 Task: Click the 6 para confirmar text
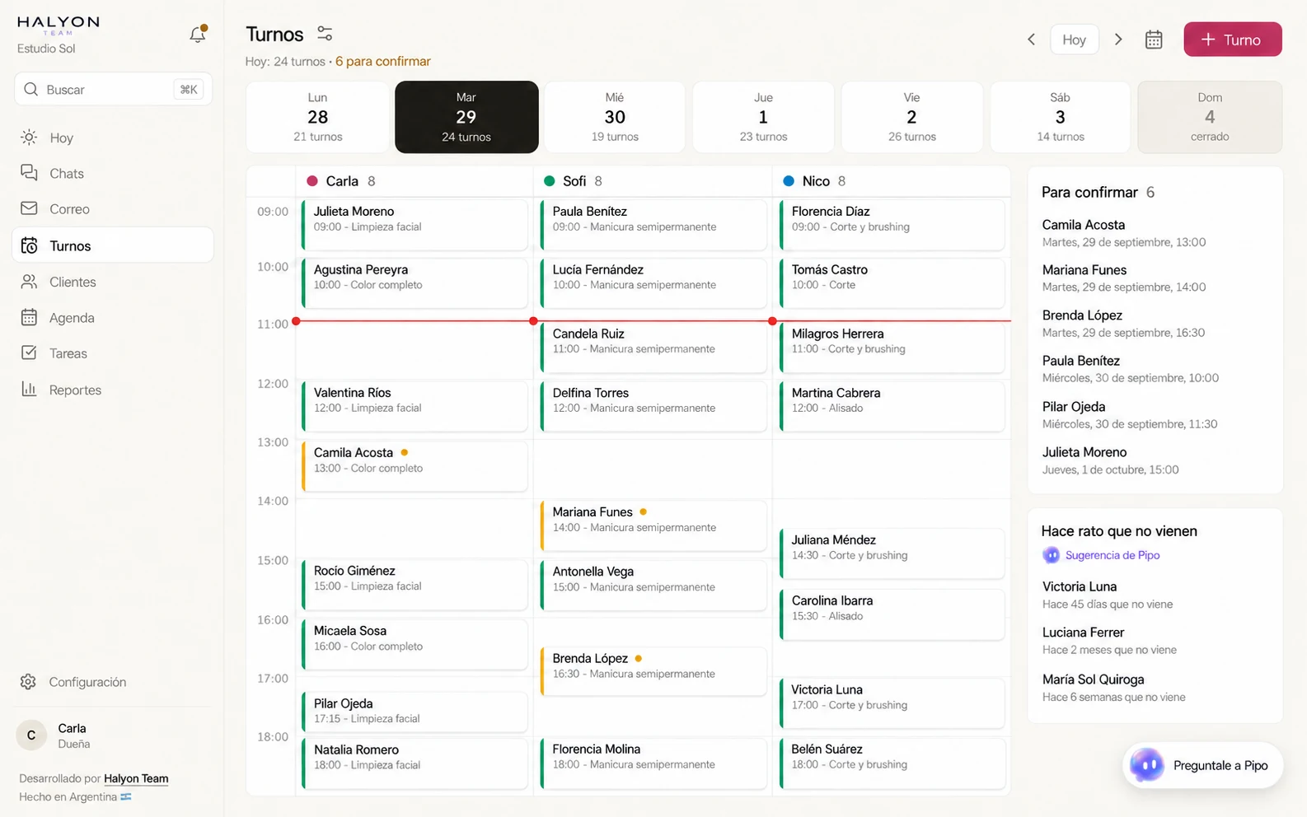pos(383,62)
